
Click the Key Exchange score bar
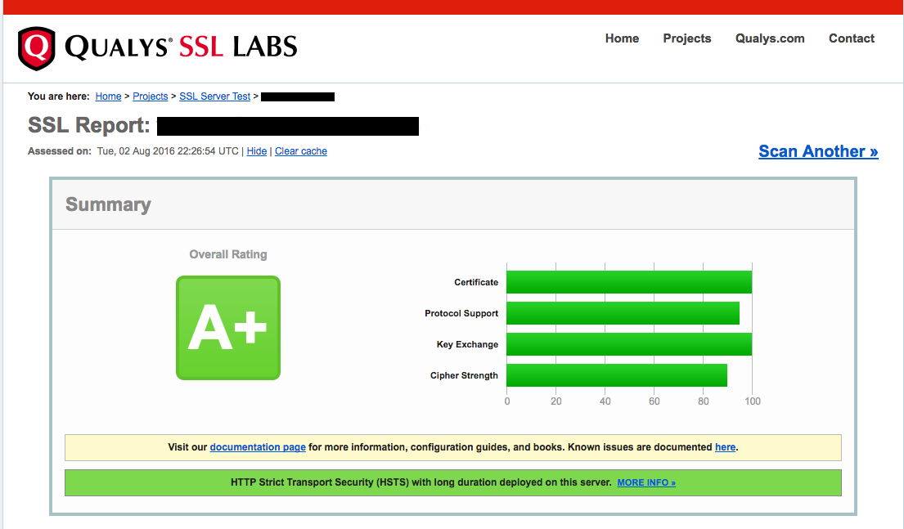629,344
